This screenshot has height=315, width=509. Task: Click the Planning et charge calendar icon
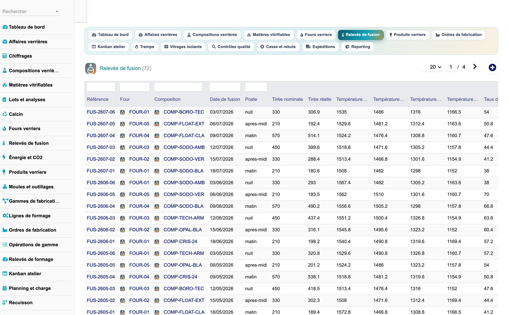click(x=5, y=288)
